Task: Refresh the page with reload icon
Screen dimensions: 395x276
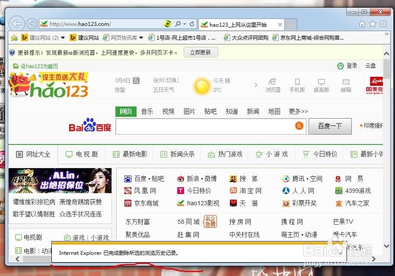Action: tap(192, 24)
